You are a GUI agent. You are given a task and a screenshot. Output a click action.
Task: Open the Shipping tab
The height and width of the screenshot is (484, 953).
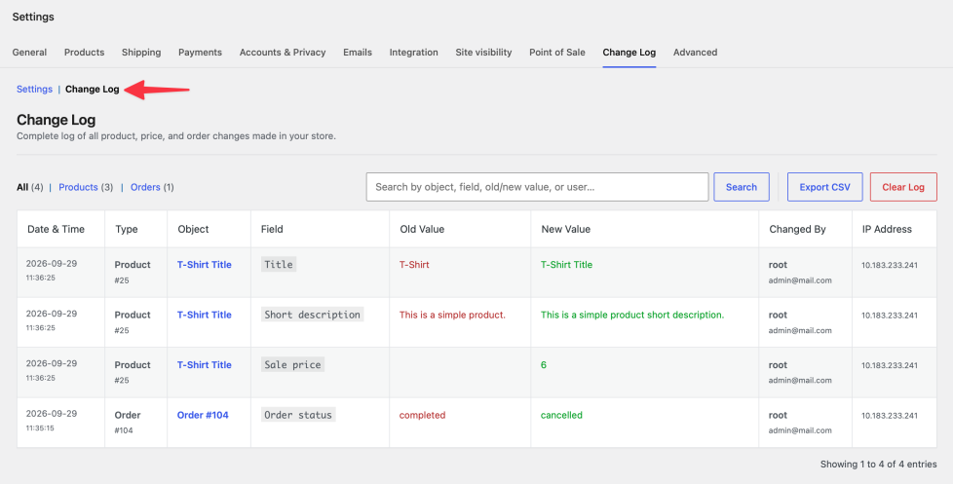click(141, 53)
